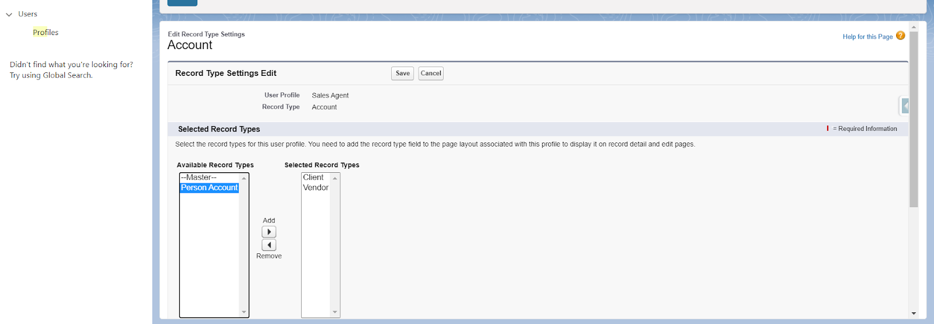Open help via orange question mark icon
934x324 pixels.
tap(901, 36)
